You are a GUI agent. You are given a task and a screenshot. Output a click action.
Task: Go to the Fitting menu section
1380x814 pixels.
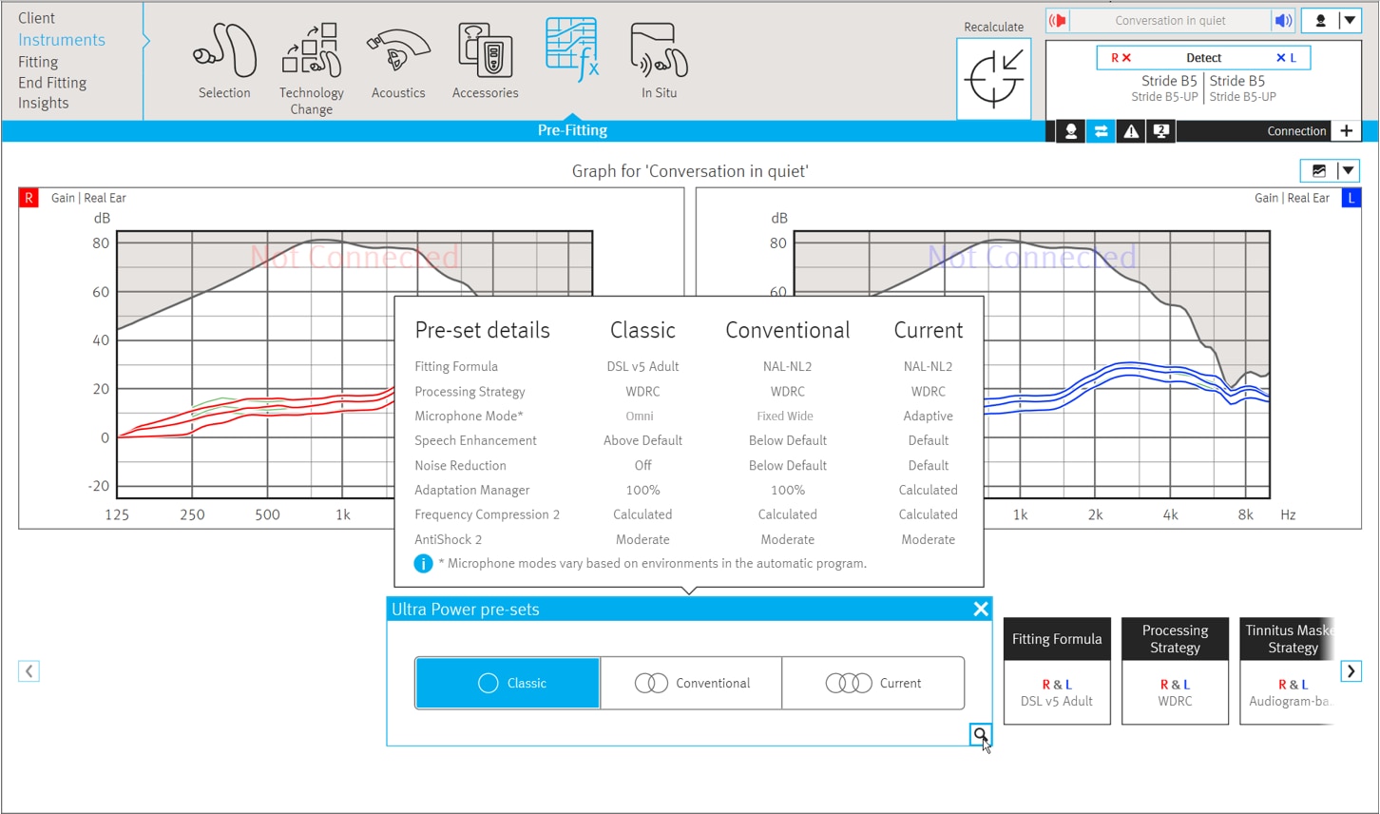click(38, 62)
